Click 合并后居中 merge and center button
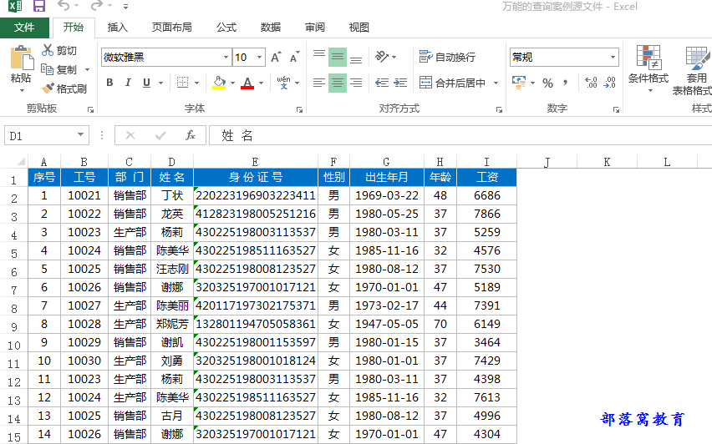Screen dimensions: 712x444 pyautogui.click(x=453, y=83)
